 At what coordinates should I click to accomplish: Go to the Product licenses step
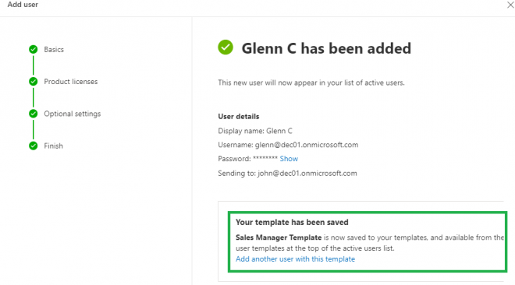(x=70, y=82)
